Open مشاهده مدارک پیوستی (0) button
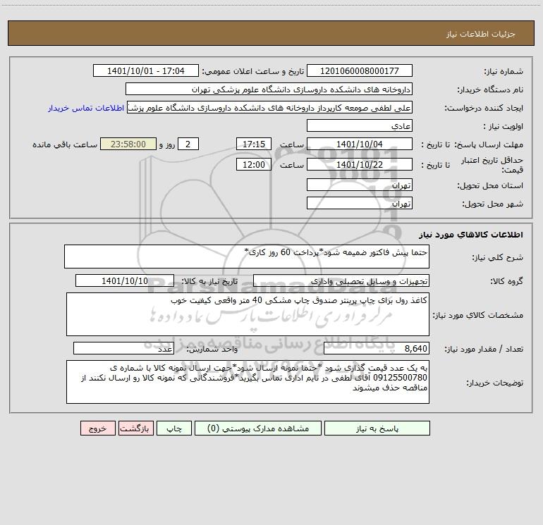 tap(258, 428)
